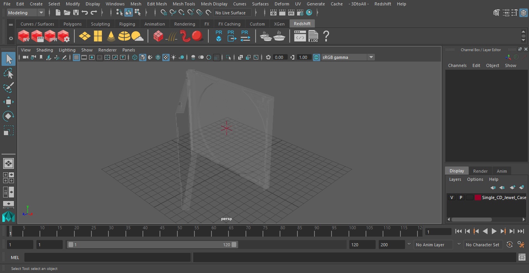Switch to the Render layer tab
This screenshot has width=529, height=273.
(x=480, y=171)
